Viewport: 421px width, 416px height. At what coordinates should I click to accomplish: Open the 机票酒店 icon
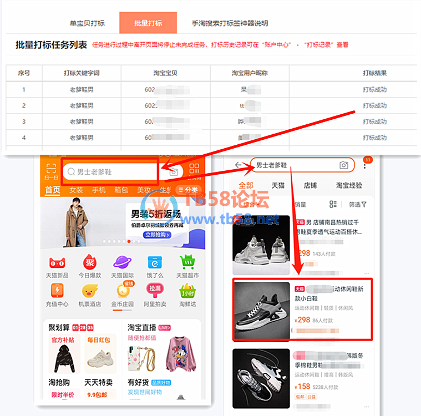pos(89,292)
